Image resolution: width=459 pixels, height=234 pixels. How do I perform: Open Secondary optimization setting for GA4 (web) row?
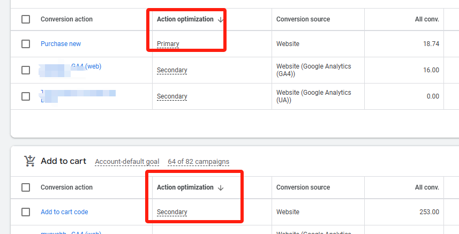click(x=172, y=70)
